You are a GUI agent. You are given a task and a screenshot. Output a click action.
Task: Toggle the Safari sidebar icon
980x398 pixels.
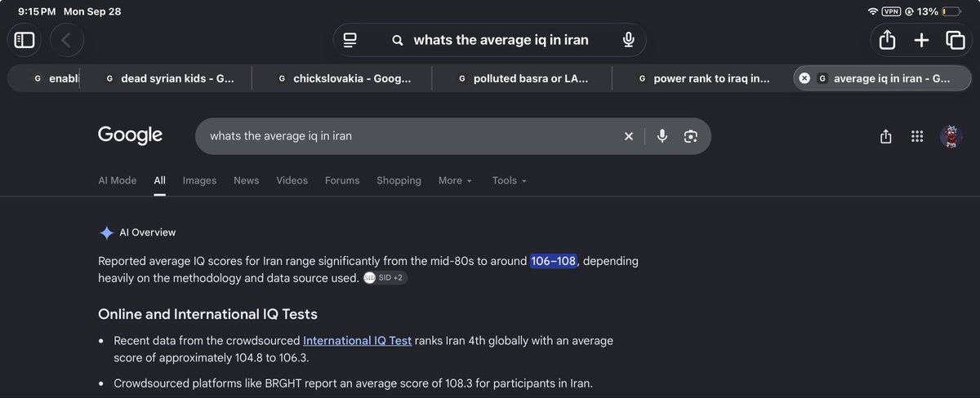[x=24, y=40]
